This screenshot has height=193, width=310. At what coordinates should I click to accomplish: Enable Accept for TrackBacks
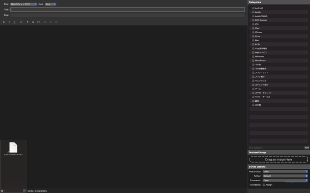pos(264,185)
